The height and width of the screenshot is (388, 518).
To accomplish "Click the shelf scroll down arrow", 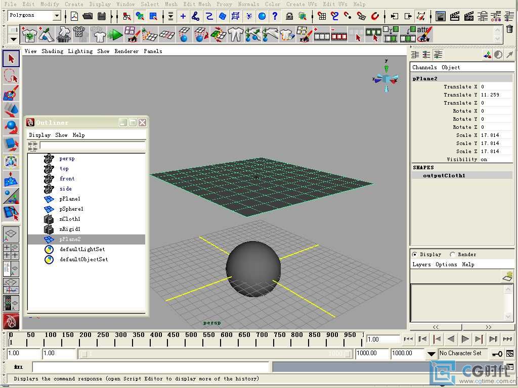I will pyautogui.click(x=498, y=38).
